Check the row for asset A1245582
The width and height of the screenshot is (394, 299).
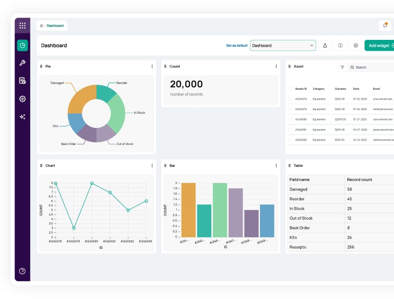pyautogui.click(x=290, y=140)
